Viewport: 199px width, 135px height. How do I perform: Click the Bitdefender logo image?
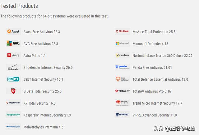(x=13, y=67)
